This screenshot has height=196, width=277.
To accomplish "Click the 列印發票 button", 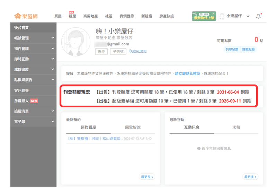I will click(x=232, y=49).
